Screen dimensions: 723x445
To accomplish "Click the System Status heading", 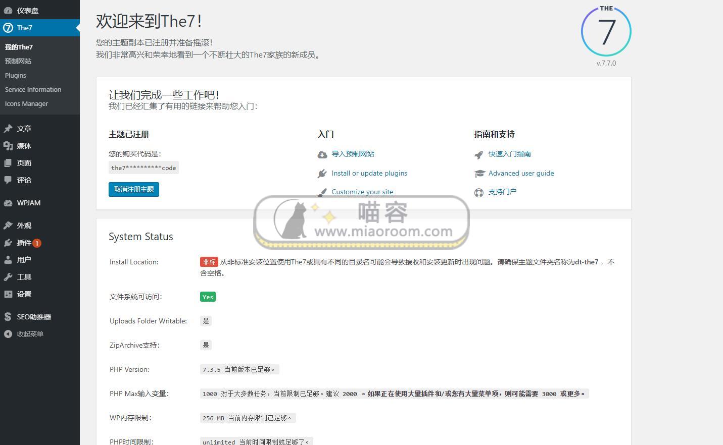I will pos(141,237).
